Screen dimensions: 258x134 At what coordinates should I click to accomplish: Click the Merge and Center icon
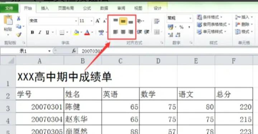point(157,32)
